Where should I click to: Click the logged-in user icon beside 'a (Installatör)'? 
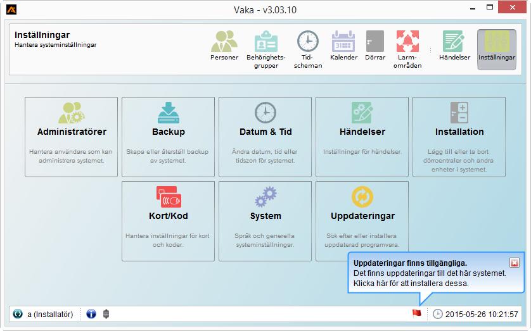(x=18, y=314)
